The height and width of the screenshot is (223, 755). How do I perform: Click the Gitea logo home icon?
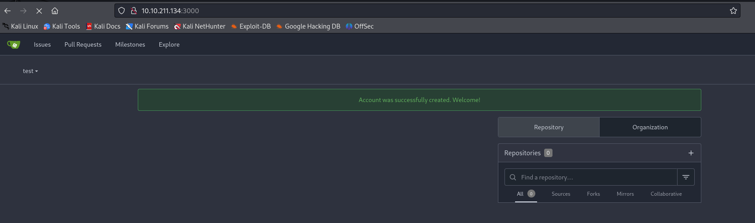14,44
